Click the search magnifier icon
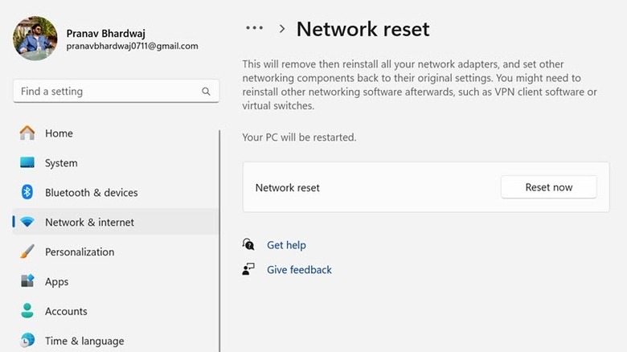Image resolution: width=627 pixels, height=352 pixels. [207, 92]
